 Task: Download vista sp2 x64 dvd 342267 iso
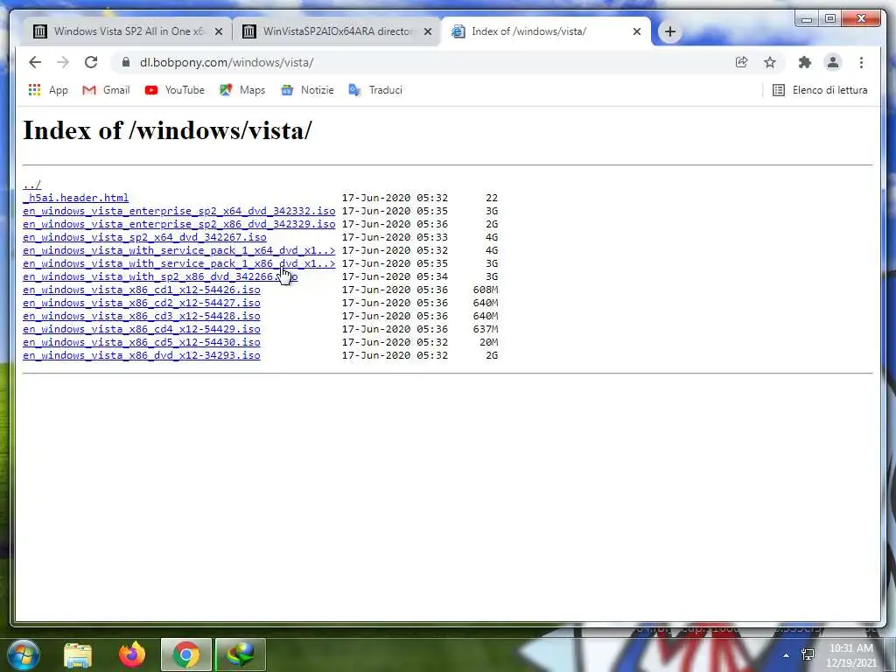pos(144,237)
